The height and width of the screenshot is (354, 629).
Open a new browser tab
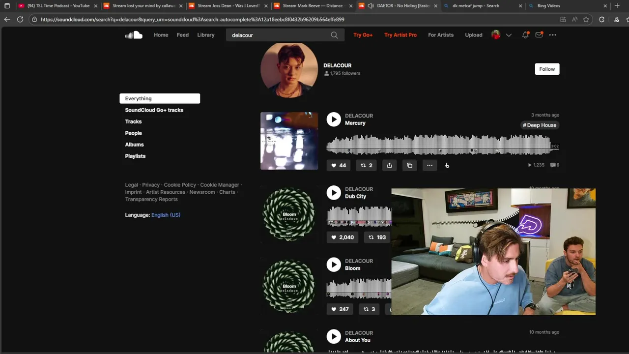tap(617, 6)
